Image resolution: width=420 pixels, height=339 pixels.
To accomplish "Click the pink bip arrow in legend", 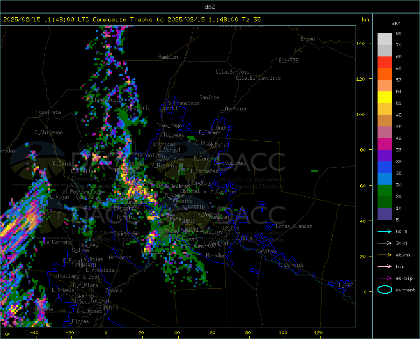I will pos(385,267).
